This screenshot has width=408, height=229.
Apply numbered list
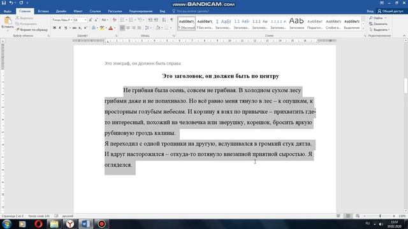[x=131, y=20]
